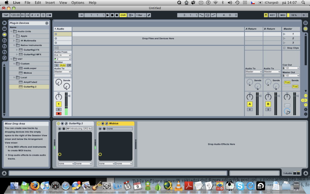The width and height of the screenshot is (310, 194).
Task: Open input channel 2 dropdown
Action: click(63, 59)
